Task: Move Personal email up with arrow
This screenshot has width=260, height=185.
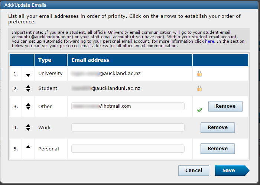Action: pyautogui.click(x=28, y=147)
